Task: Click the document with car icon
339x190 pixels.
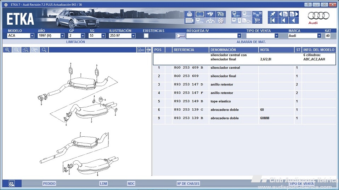Action: click(x=247, y=20)
